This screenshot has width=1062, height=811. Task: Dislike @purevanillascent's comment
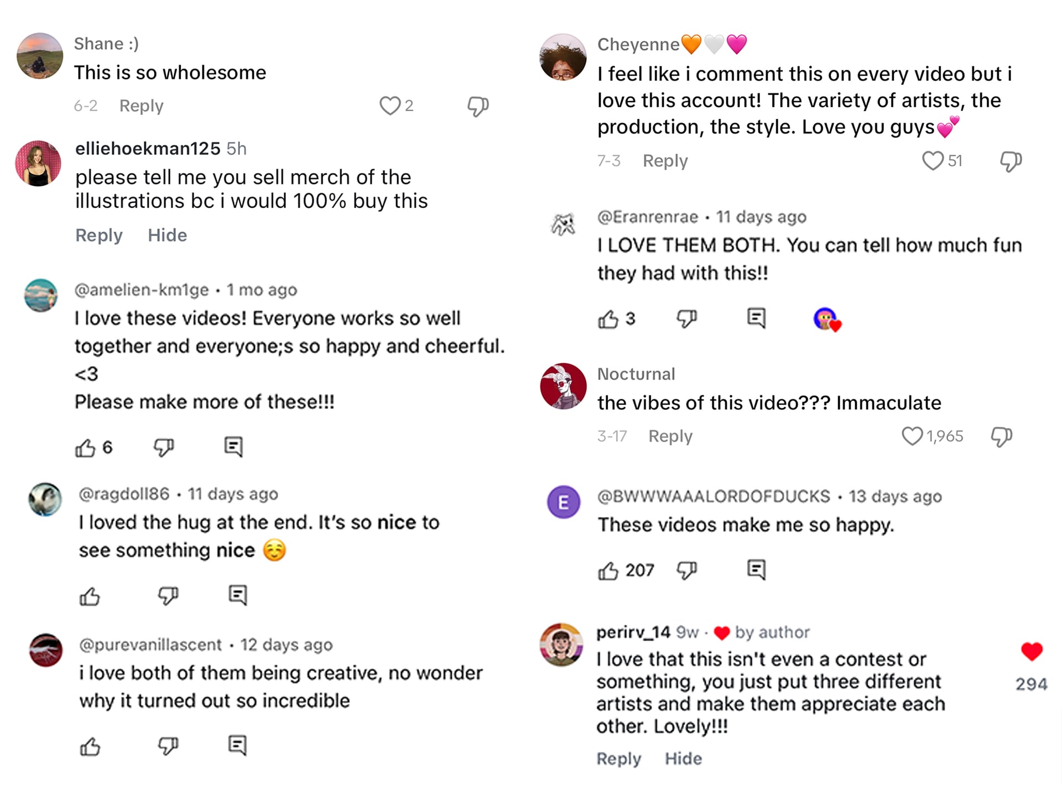(168, 746)
